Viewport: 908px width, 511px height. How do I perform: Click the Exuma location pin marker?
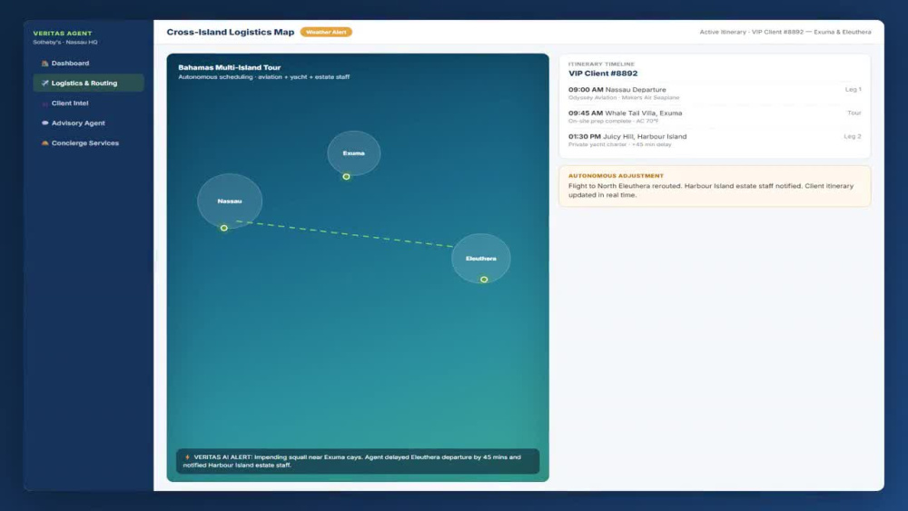coord(346,176)
